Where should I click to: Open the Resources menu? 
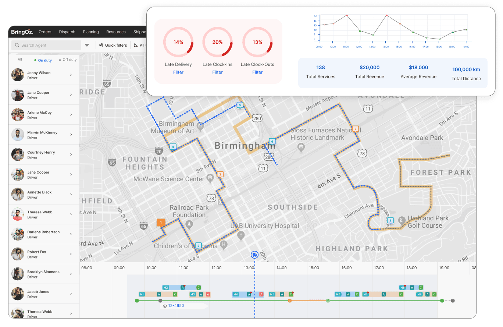tap(116, 32)
